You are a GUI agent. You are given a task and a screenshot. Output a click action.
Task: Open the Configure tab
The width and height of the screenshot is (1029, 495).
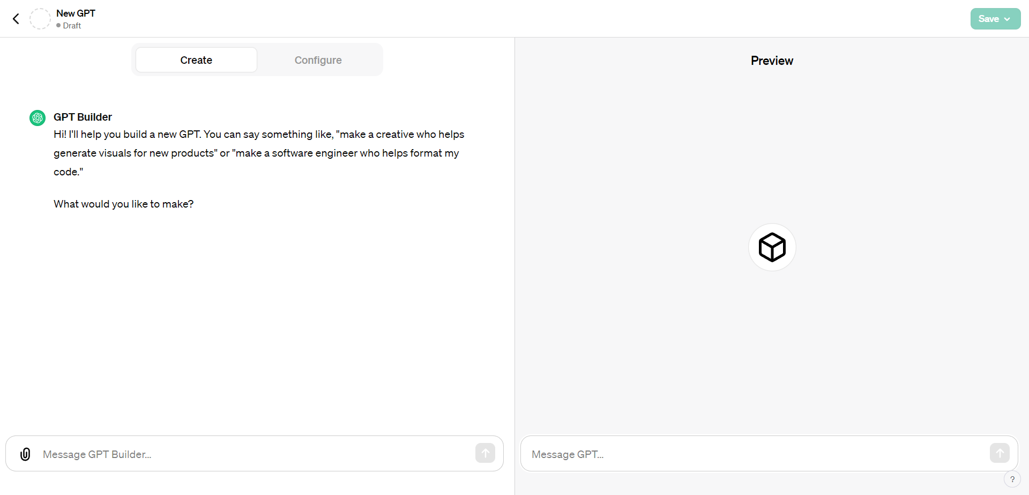pos(318,60)
